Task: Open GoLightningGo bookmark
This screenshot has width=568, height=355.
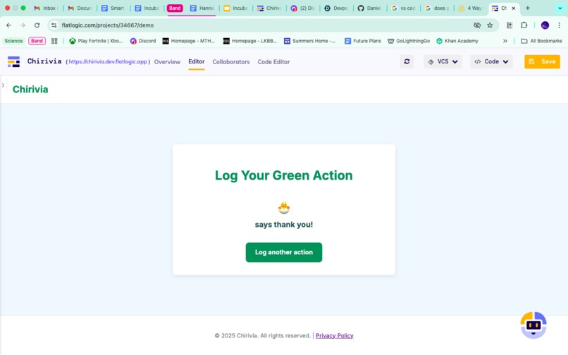Action: [409, 41]
